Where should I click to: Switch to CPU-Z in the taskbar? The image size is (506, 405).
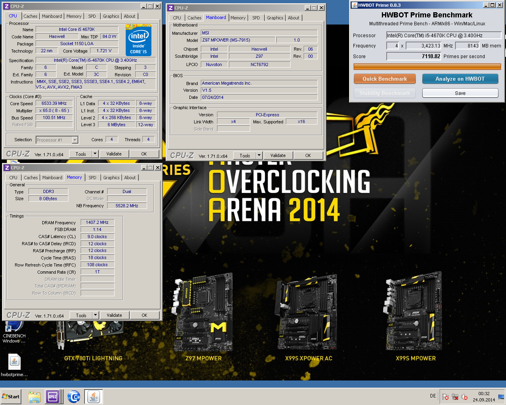[53, 397]
